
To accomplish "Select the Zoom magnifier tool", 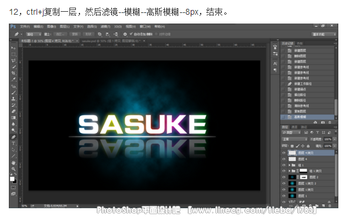I will coord(13,169).
